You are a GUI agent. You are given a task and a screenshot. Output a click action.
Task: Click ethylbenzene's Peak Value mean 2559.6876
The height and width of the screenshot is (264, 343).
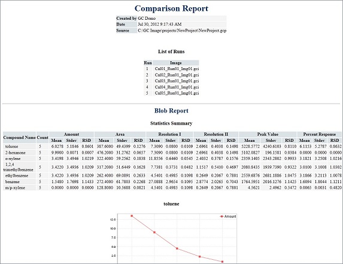[x=250, y=175]
